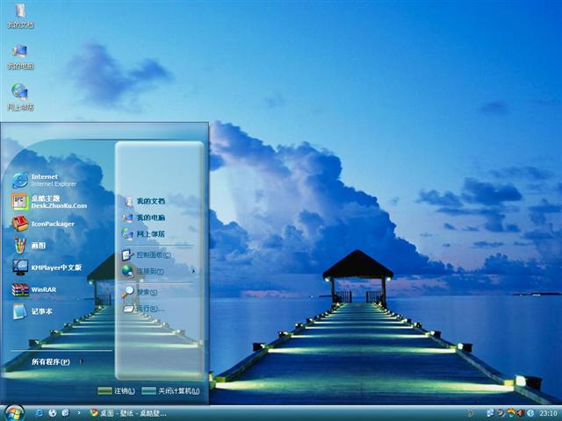Open 记事本 notepad in Start menu
This screenshot has height=421, width=562.
tap(32, 311)
